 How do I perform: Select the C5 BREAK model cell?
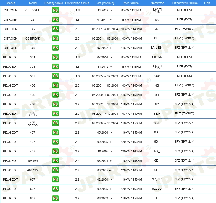click(33, 38)
